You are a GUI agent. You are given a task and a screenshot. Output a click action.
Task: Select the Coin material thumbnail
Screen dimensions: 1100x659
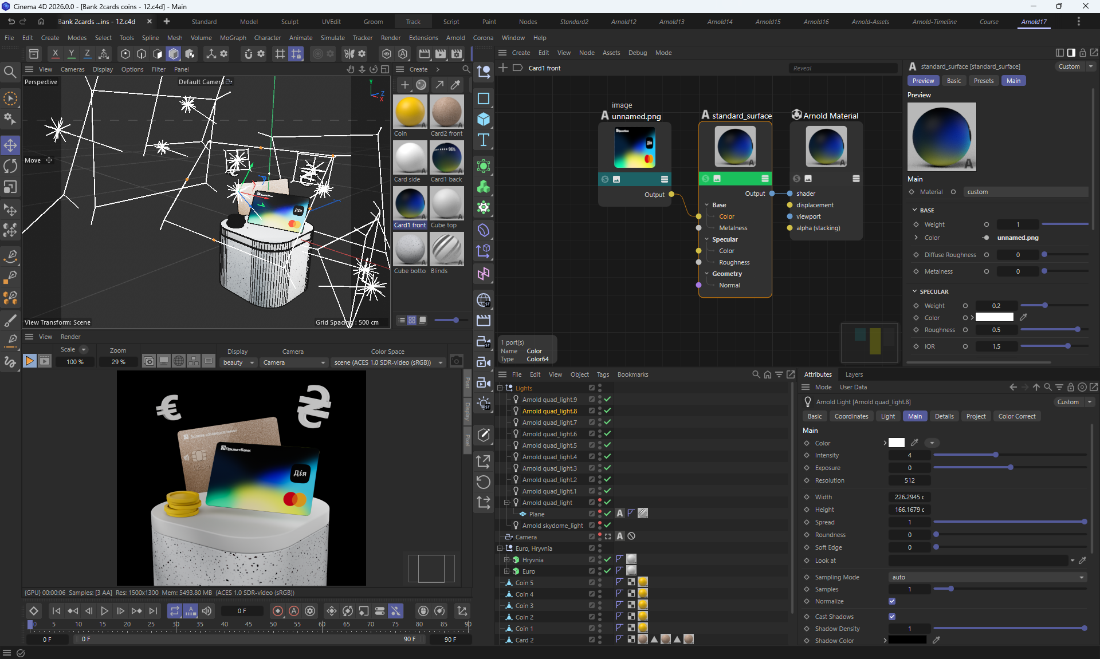(x=410, y=112)
